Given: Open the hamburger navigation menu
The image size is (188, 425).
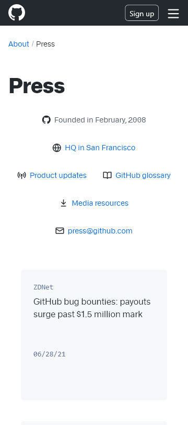Looking at the screenshot, I should [173, 14].
